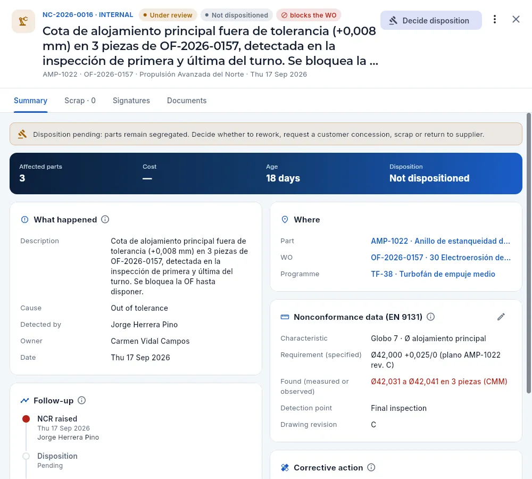This screenshot has height=479, width=532.
Task: Click the gavel icon in disposition banner
Action: [x=22, y=134]
